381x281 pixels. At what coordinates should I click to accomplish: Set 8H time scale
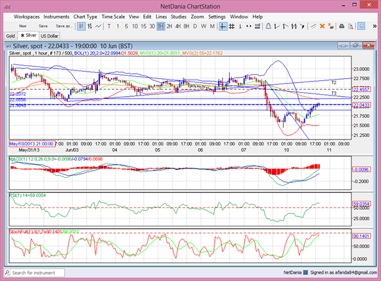click(x=186, y=26)
